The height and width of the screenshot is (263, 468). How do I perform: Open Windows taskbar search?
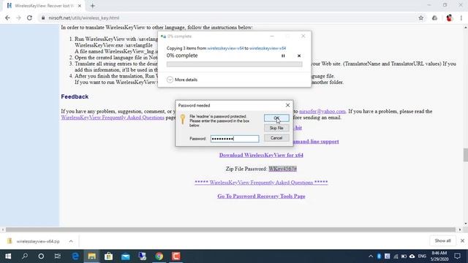click(x=25, y=256)
